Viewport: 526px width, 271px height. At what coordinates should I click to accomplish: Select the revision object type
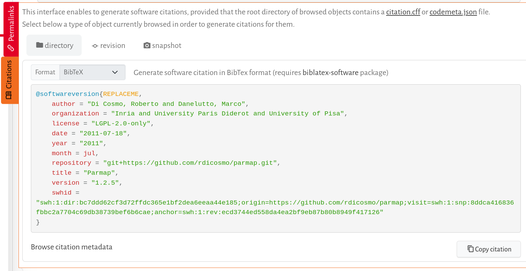(108, 46)
